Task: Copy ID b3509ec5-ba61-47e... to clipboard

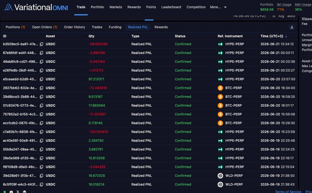Action: [41, 44]
